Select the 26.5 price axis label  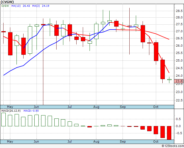(x=179, y=38)
